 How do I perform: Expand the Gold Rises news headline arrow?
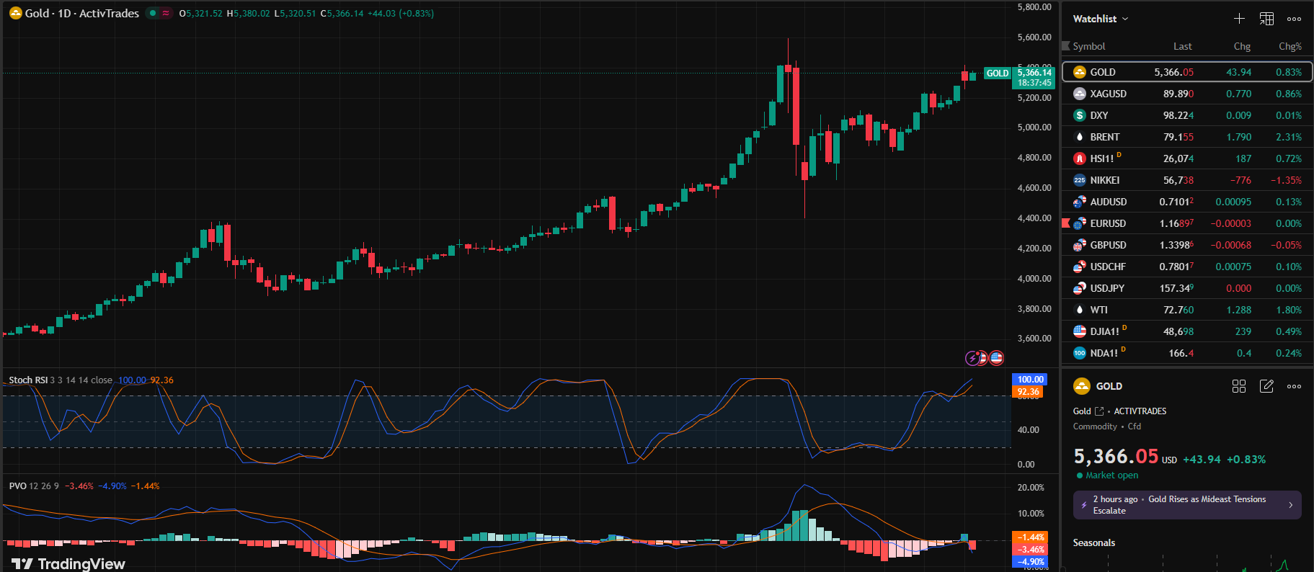click(x=1290, y=505)
